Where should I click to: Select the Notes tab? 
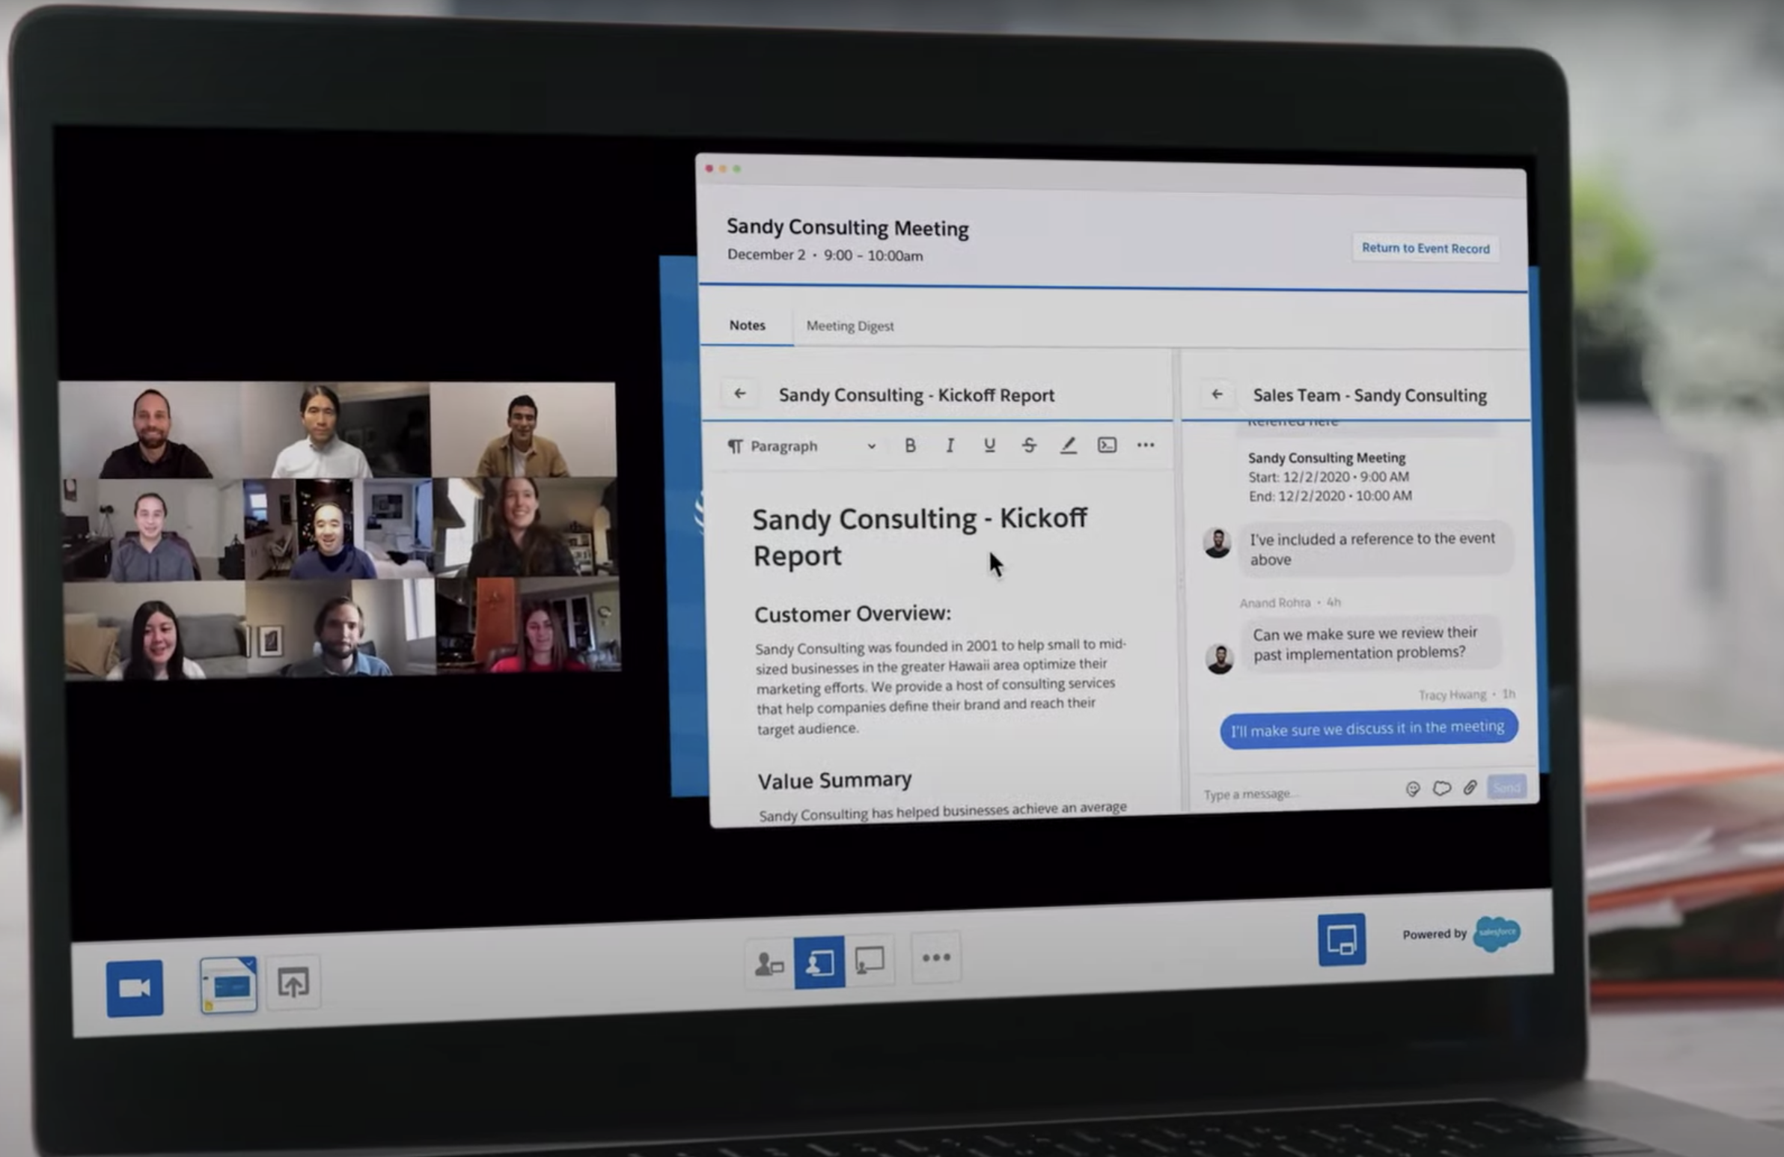click(747, 326)
